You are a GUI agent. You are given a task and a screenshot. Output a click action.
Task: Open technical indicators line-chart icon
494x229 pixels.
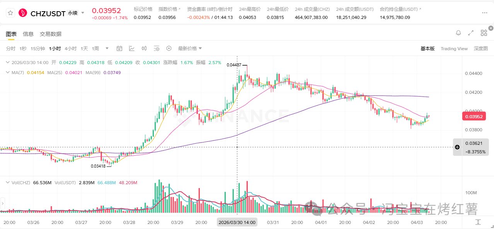coord(132,48)
